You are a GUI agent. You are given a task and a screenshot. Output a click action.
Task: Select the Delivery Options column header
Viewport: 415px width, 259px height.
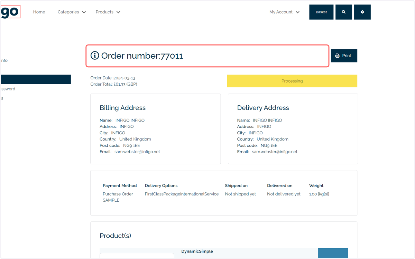coord(161,186)
